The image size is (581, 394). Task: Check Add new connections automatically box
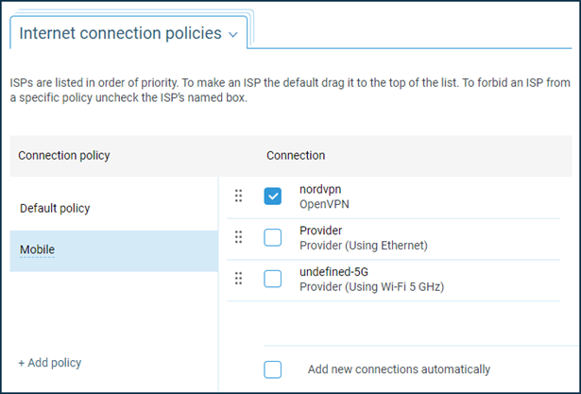pyautogui.click(x=273, y=369)
